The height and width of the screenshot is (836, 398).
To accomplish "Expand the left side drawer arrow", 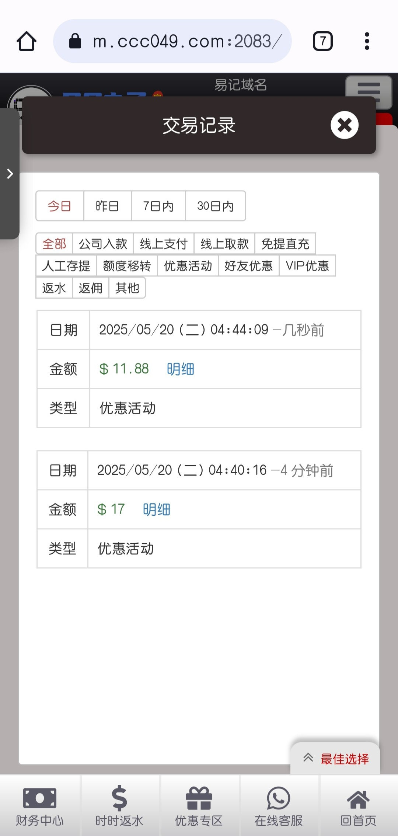I will (x=10, y=174).
